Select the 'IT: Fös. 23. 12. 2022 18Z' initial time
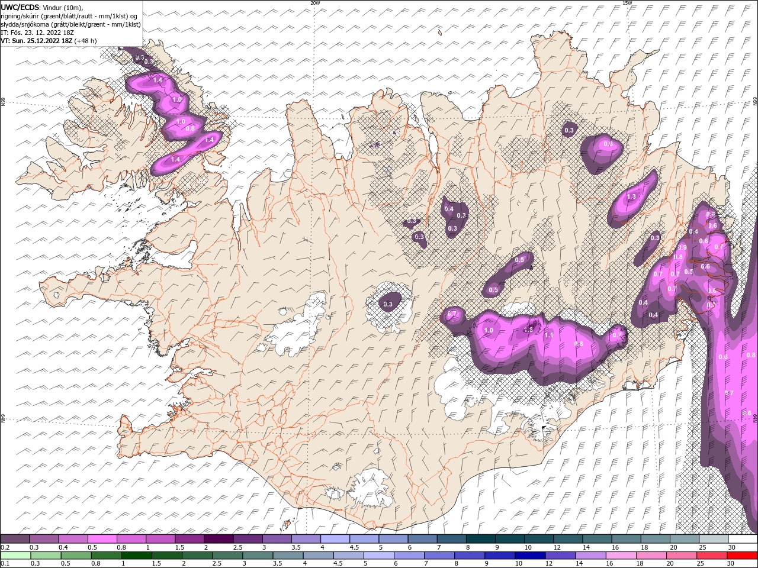The height and width of the screenshot is (568, 758). (37, 33)
